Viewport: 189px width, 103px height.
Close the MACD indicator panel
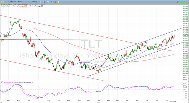click(2, 82)
